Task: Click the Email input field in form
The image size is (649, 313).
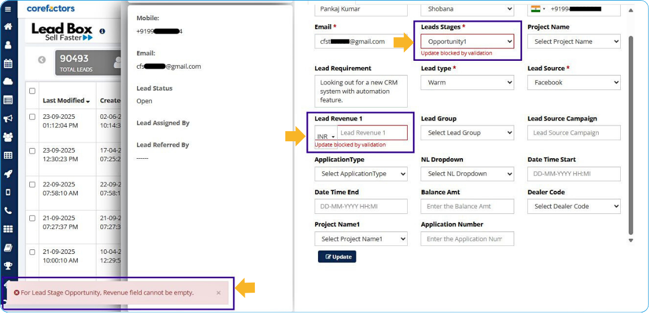Action: [361, 41]
